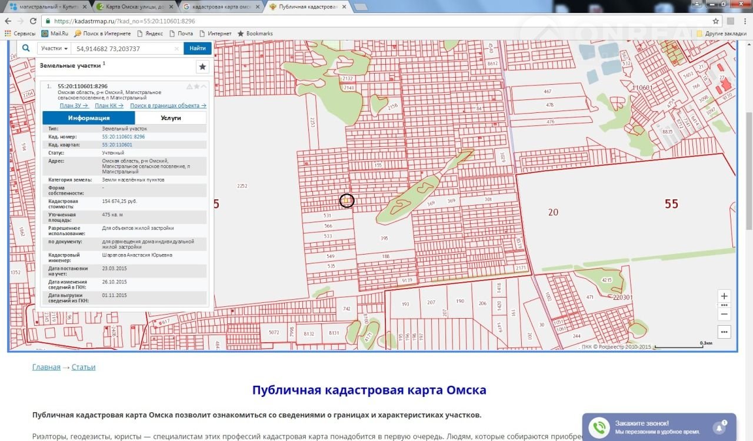Bookmark page with address bar star
Screen dimensions: 753x441
click(716, 21)
